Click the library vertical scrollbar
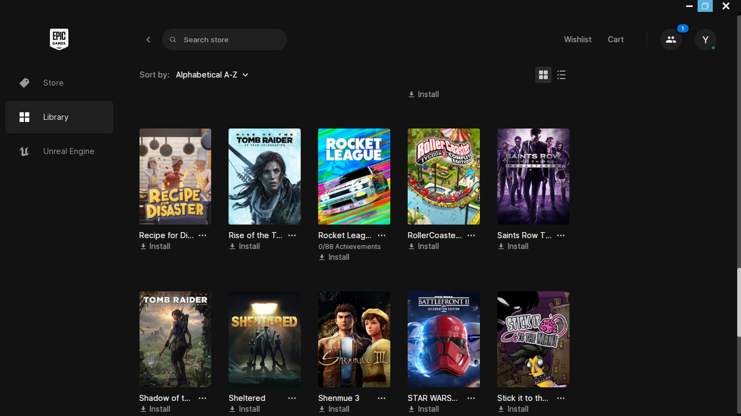This screenshot has width=741, height=416. [x=739, y=303]
